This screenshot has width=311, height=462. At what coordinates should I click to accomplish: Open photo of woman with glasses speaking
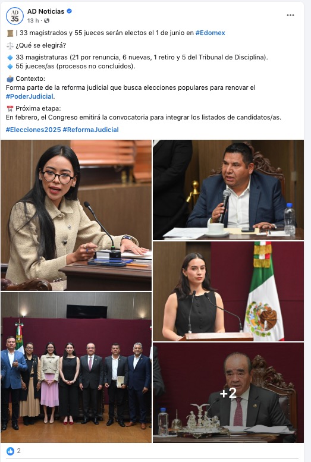[76, 215]
